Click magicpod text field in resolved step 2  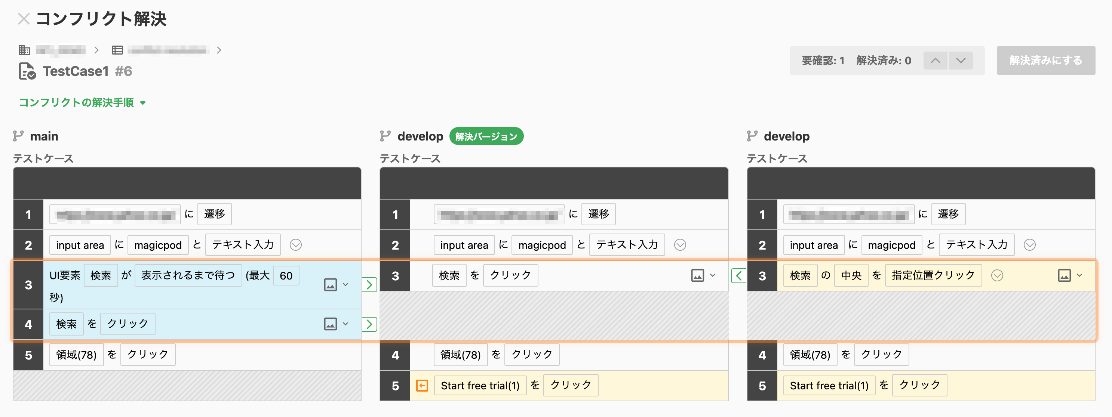coord(542,245)
